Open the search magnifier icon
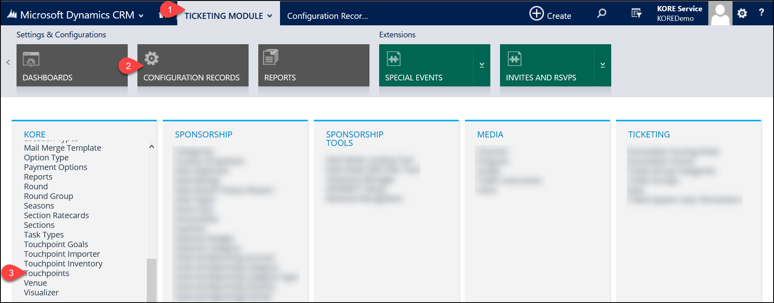Viewport: 774px width, 303px height. pos(602,13)
